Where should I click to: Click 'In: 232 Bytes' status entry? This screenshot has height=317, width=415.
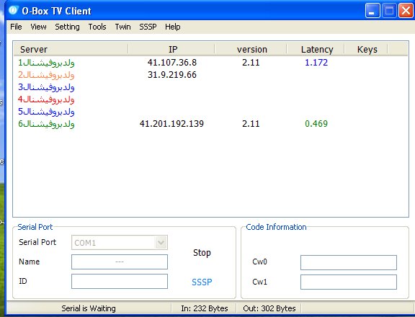click(x=205, y=308)
